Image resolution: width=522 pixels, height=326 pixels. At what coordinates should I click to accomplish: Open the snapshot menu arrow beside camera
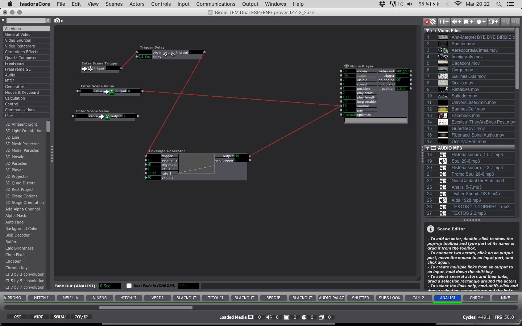(x=62, y=21)
